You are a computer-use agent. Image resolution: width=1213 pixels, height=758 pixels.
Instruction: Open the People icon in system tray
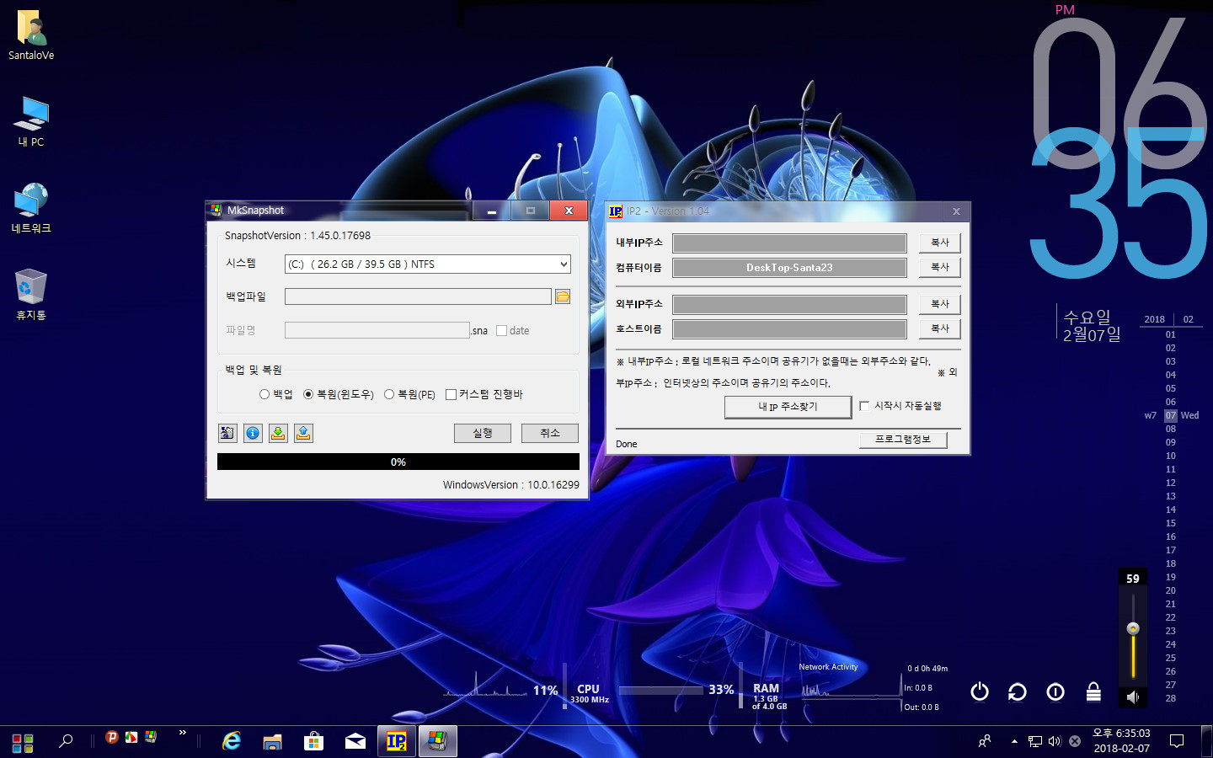click(x=984, y=741)
